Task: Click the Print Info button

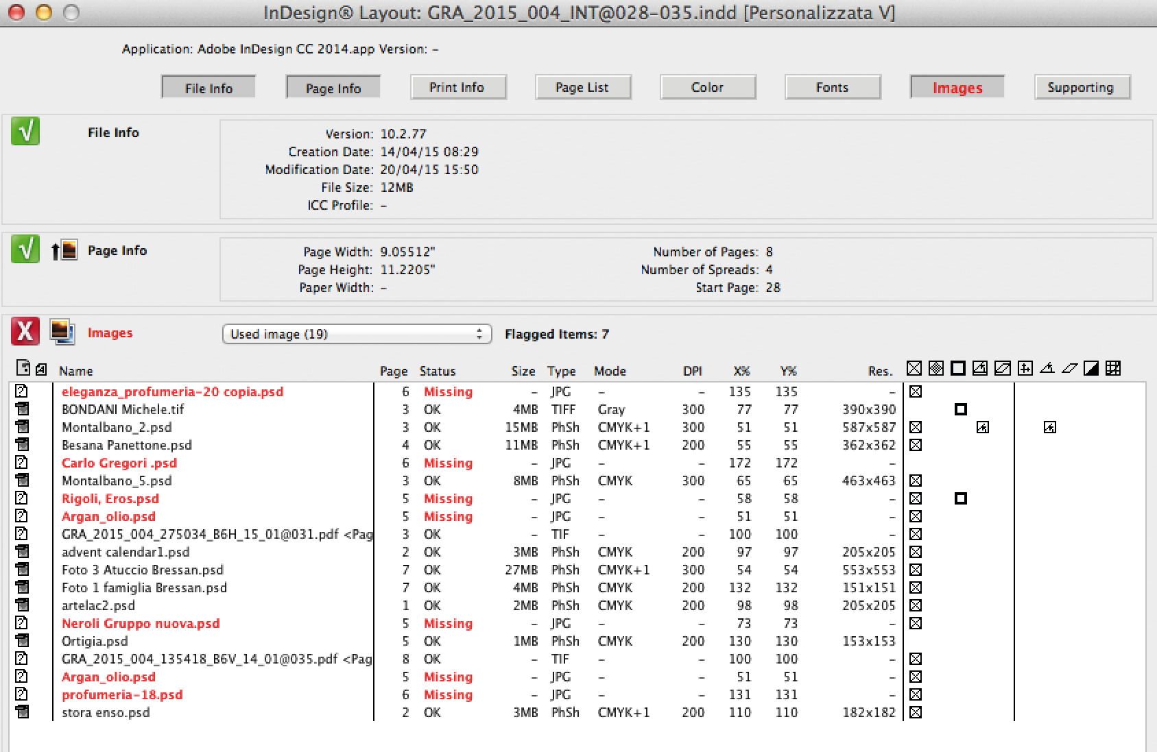Action: [457, 88]
